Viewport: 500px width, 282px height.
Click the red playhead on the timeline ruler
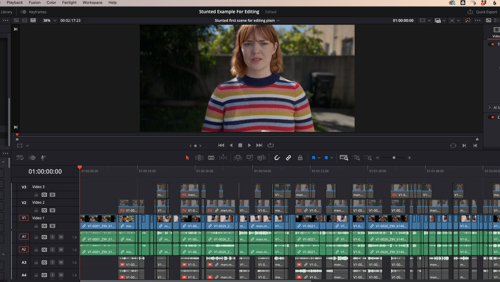tap(80, 168)
